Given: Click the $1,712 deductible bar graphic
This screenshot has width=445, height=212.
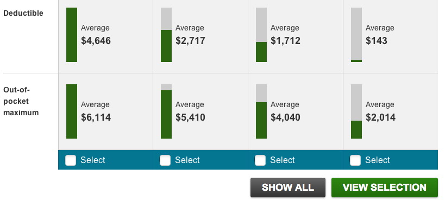Looking at the screenshot, I should pos(261,35).
